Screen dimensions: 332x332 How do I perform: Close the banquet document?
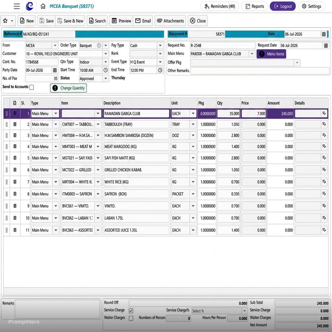[198, 21]
